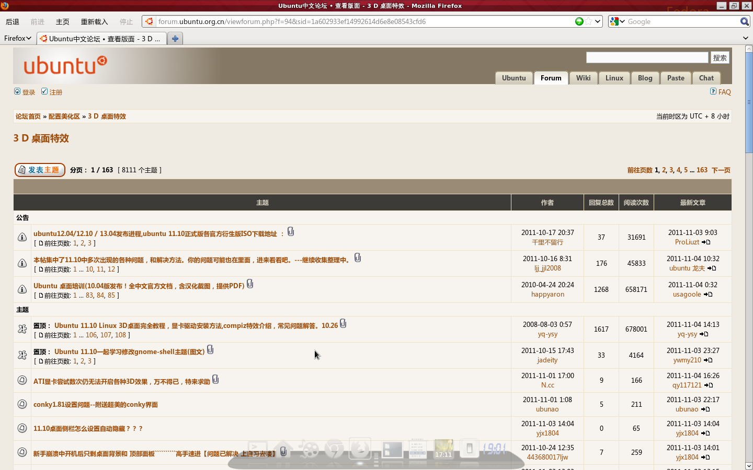Screen dimensions: 753x470
Task: Jump to page 163 in the top pagination
Action: pos(702,170)
